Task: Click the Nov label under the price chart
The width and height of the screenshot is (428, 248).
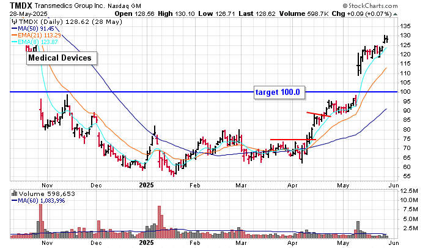Action: click(x=47, y=186)
